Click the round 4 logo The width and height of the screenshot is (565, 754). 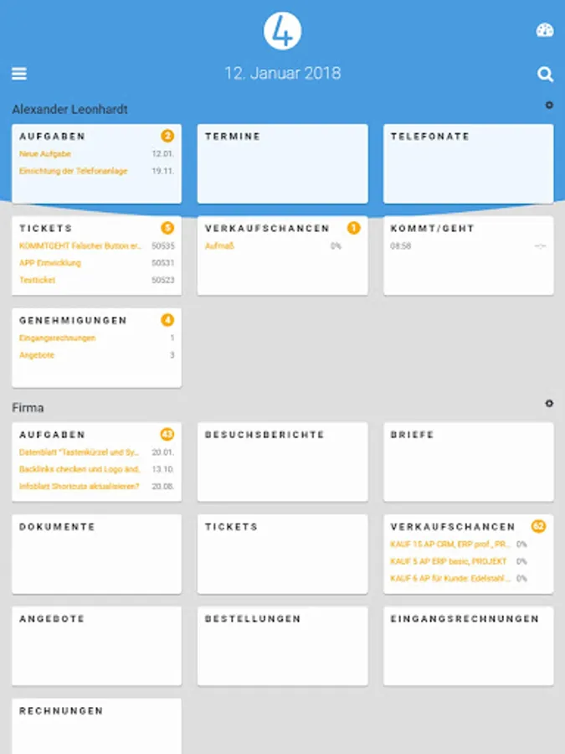[x=283, y=31]
